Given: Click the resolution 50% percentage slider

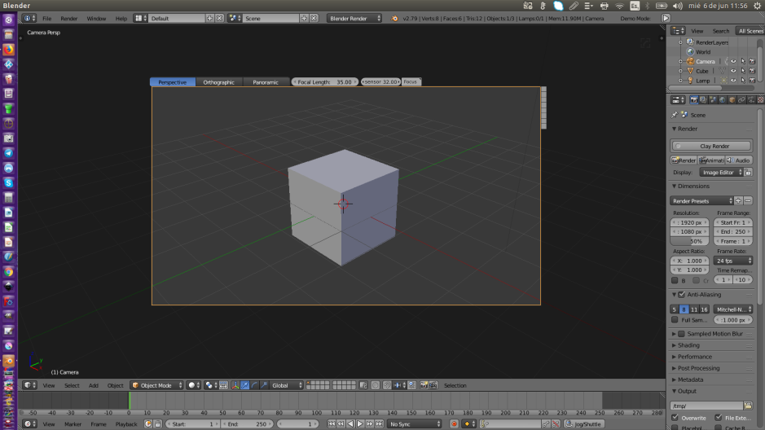Looking at the screenshot, I should [x=690, y=241].
